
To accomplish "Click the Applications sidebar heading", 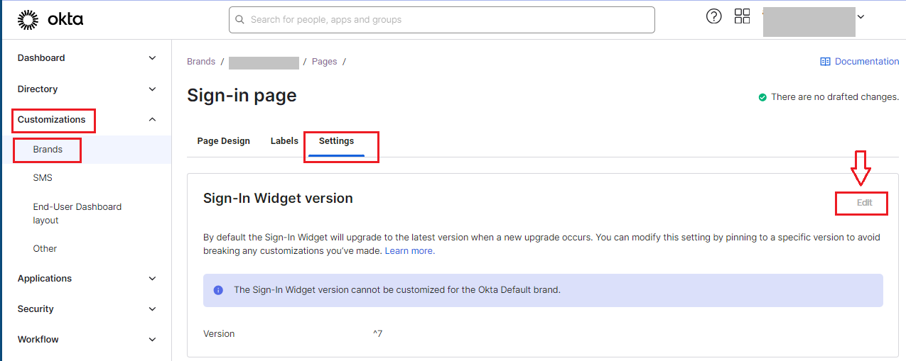I will [45, 279].
